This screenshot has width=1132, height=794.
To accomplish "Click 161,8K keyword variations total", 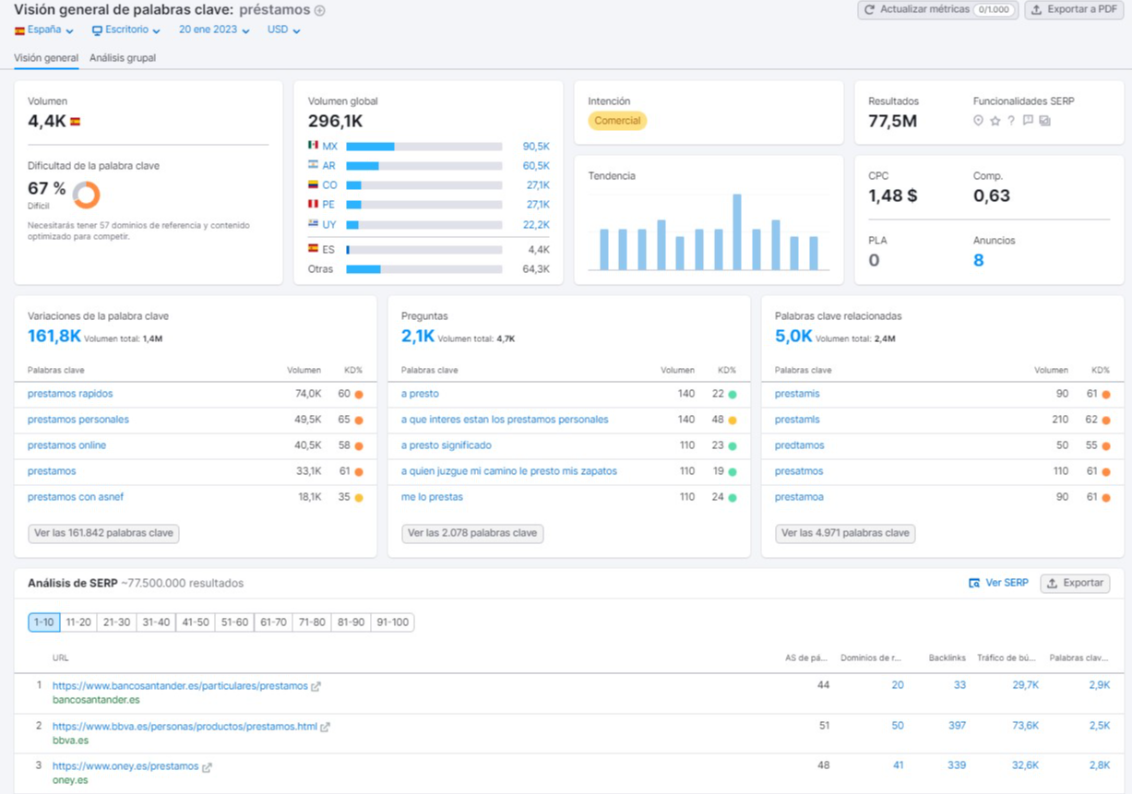I will click(x=54, y=337).
